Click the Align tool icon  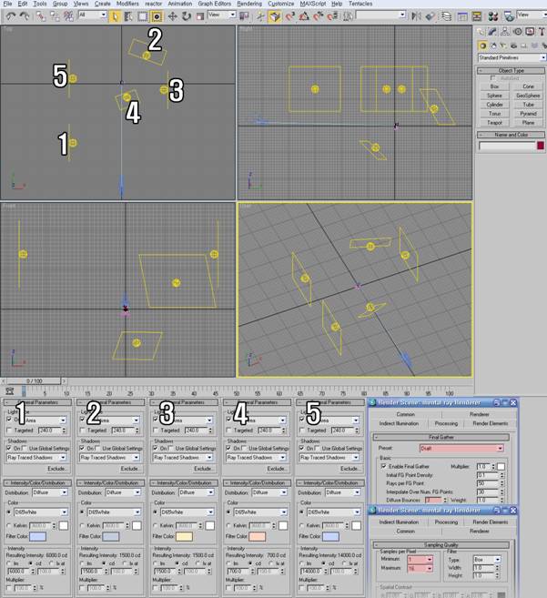tap(431, 16)
